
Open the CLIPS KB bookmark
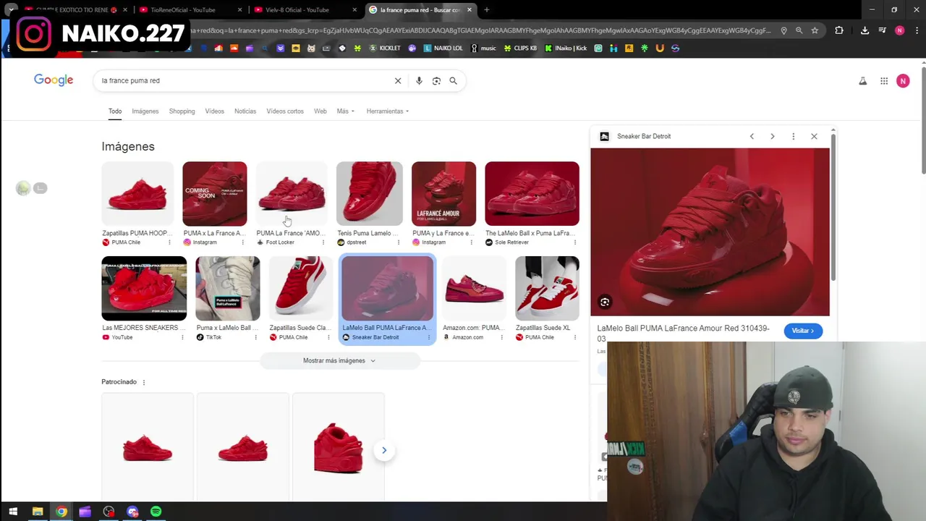520,48
